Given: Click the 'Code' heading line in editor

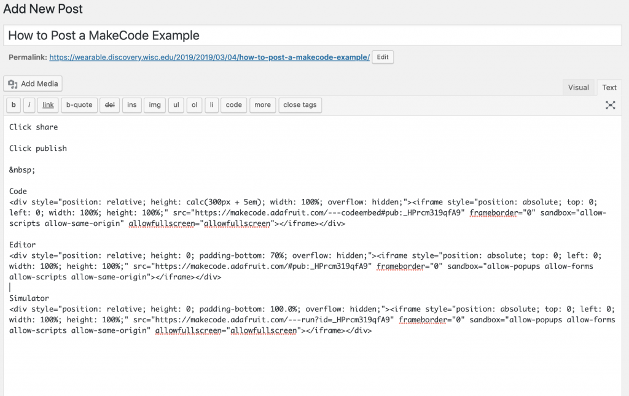Looking at the screenshot, I should point(18,191).
